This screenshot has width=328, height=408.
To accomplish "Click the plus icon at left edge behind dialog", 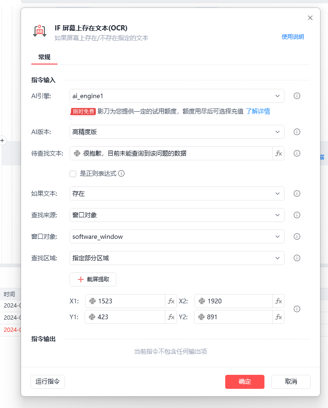I will pos(2,141).
